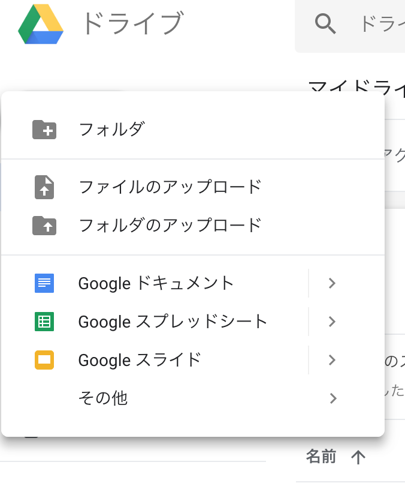Select the Google スプレッドシート menu entry

click(x=173, y=322)
